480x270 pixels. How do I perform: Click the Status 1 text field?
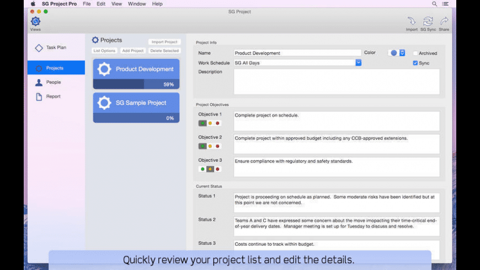[x=337, y=203]
